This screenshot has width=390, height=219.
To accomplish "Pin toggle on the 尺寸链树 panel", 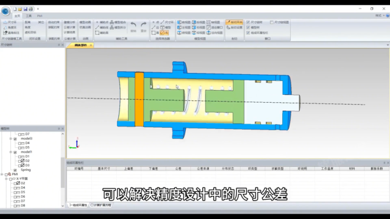I will 59,44.
